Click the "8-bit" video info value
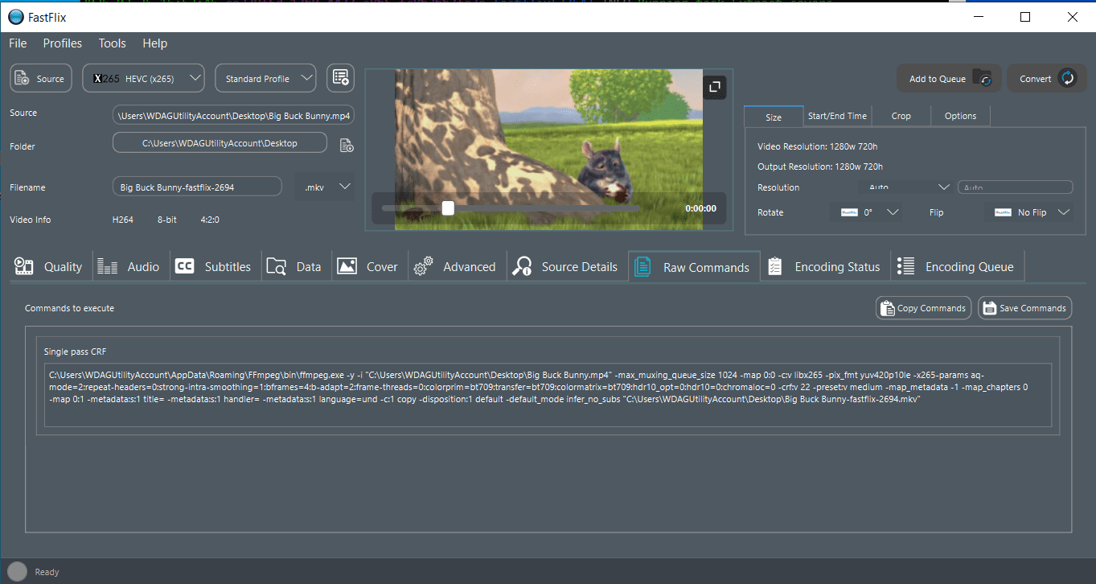This screenshot has width=1096, height=584. (x=167, y=220)
